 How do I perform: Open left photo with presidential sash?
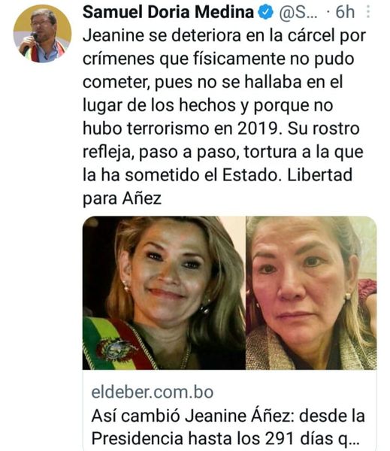(164, 293)
